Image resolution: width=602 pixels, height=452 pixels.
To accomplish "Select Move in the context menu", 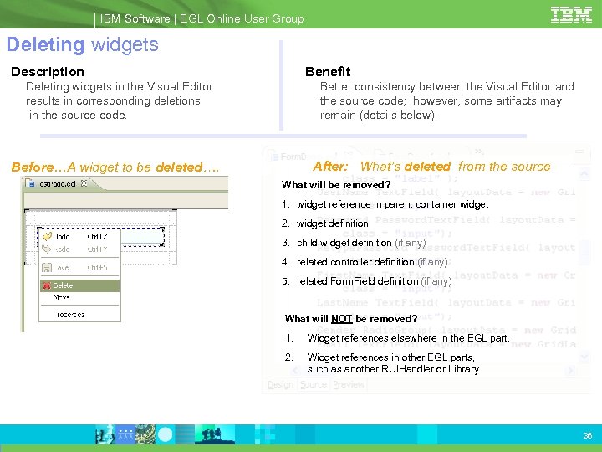I will [80, 297].
